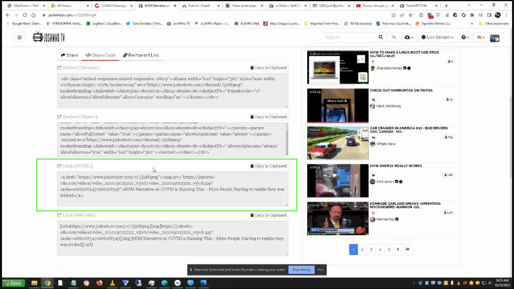Open the How Energy Really Works thumbnail
The width and height of the screenshot is (514, 289).
point(338,181)
